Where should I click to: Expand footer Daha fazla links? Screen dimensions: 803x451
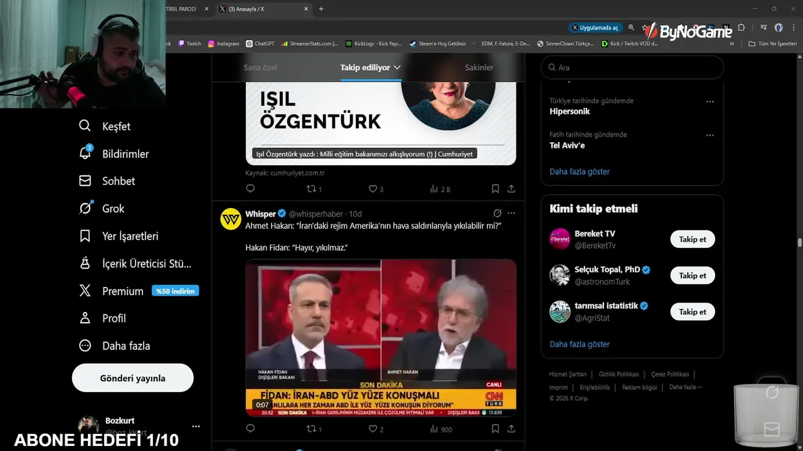click(x=685, y=387)
